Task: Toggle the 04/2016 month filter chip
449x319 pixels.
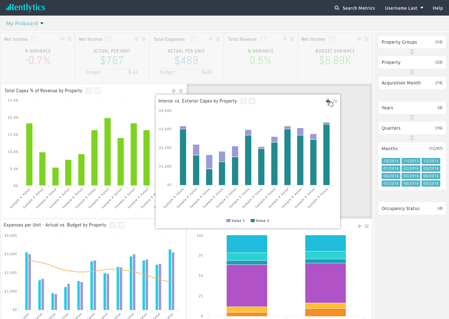Action: (x=391, y=176)
